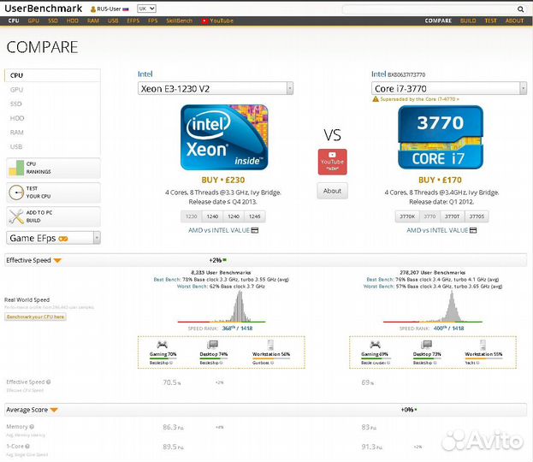The image size is (533, 462).
Task: Click the Xeon benchmark distribution histogram
Action: 222,307
